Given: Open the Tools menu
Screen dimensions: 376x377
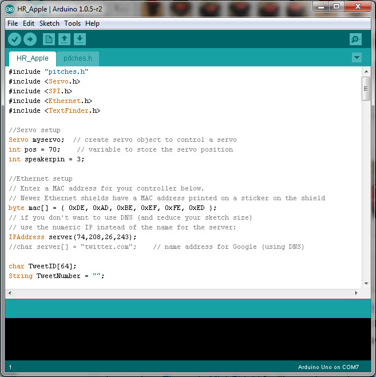Looking at the screenshot, I should click(73, 23).
